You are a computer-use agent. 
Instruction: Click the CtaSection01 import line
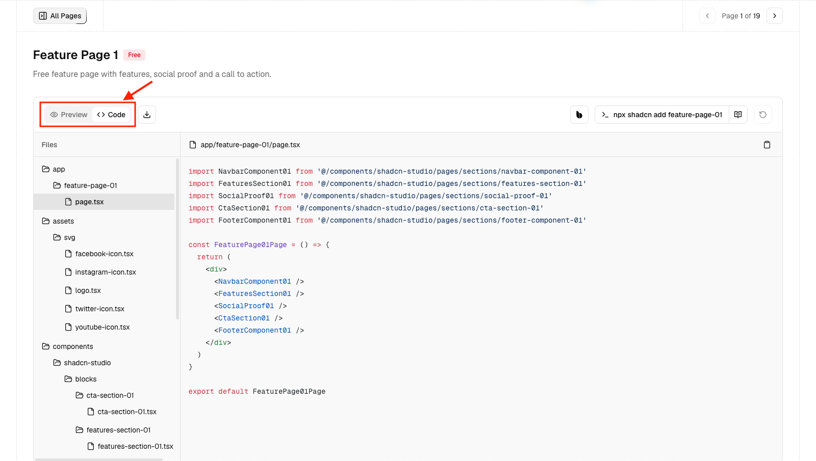click(x=366, y=208)
